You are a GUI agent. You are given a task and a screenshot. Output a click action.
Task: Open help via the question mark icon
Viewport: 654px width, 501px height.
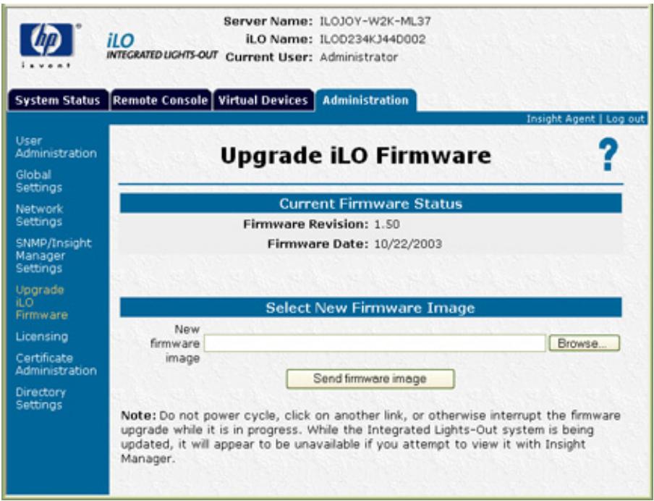tap(608, 154)
